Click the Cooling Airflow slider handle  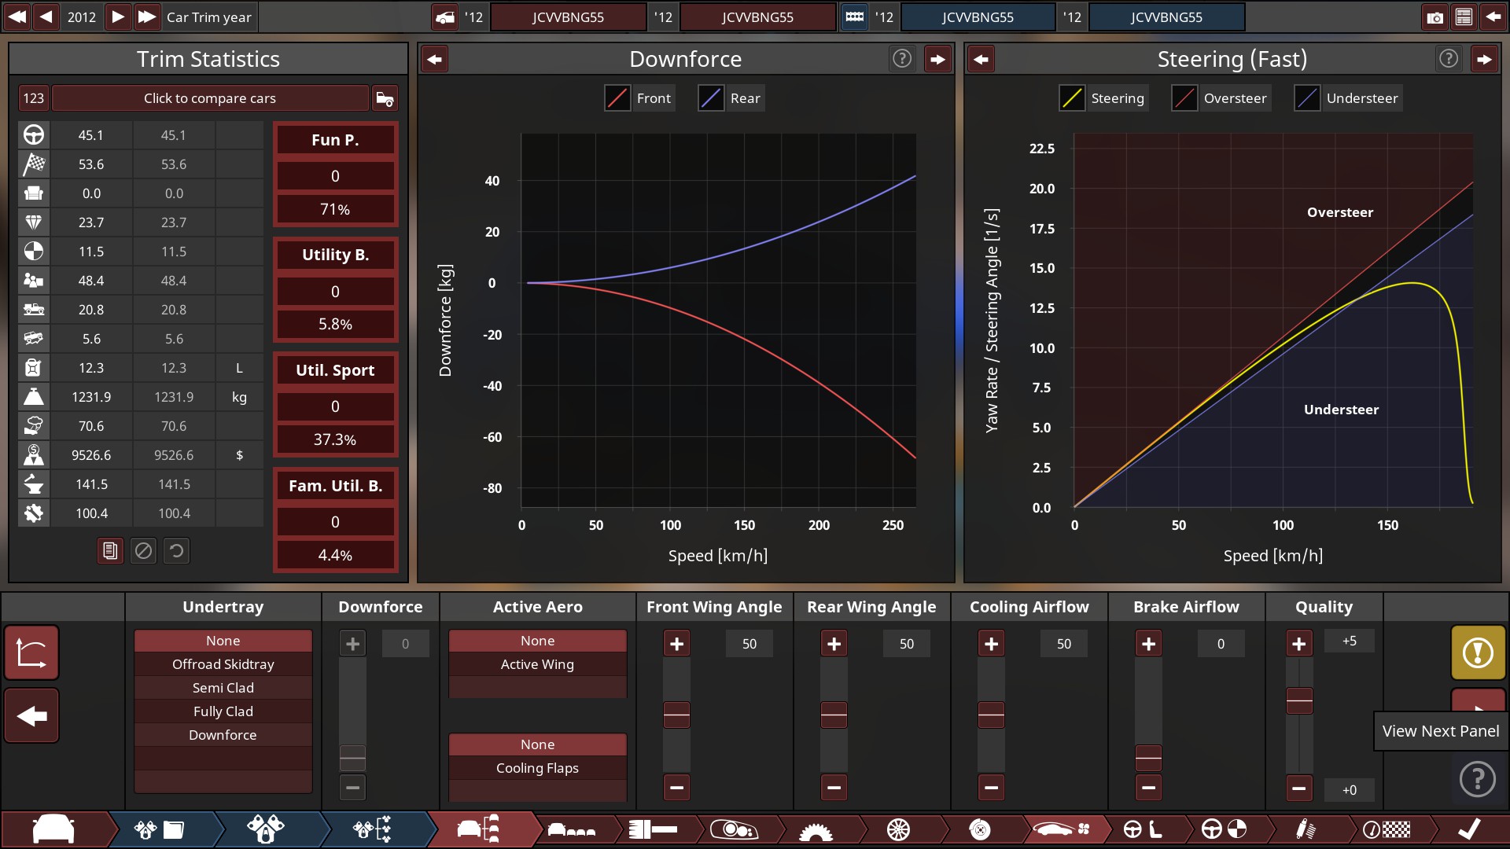[991, 715]
